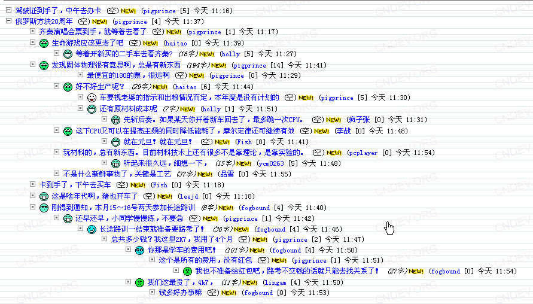Open the post 总共多少钱？我这里2K7

click(x=172, y=239)
